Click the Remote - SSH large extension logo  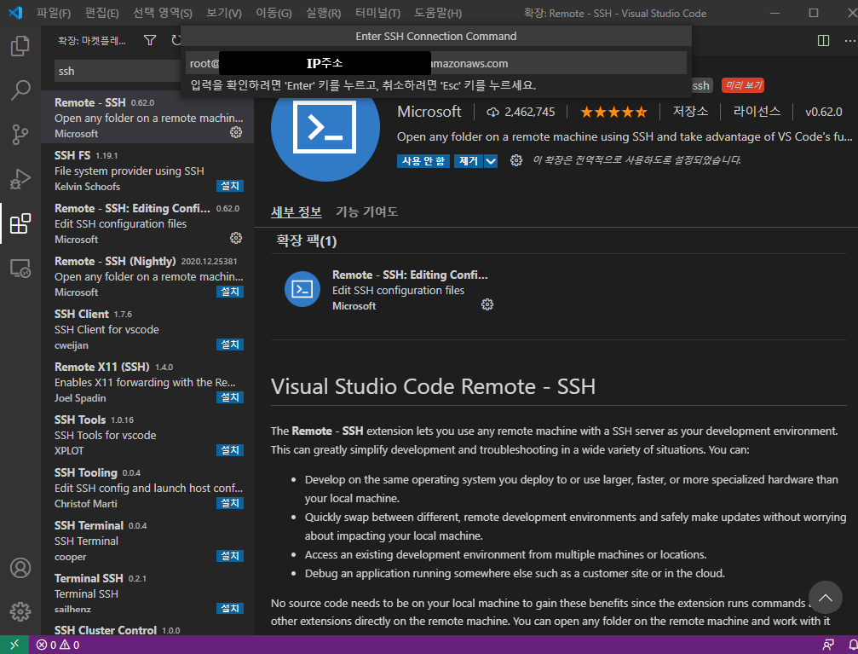(325, 127)
